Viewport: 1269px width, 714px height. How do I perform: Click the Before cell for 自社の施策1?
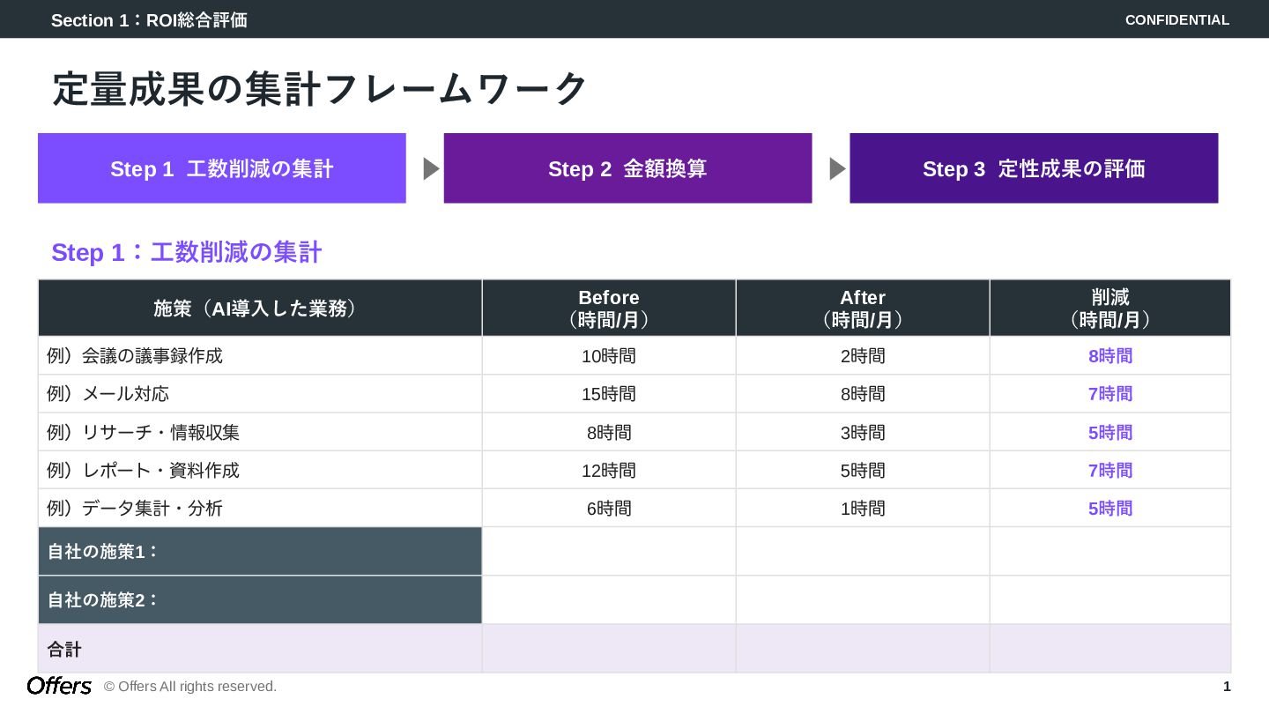pyautogui.click(x=609, y=552)
